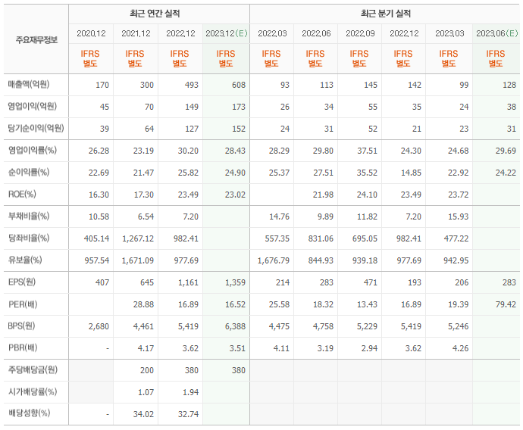
Task: Click ROE value 16.30 for 2020.12
Action: [99, 195]
